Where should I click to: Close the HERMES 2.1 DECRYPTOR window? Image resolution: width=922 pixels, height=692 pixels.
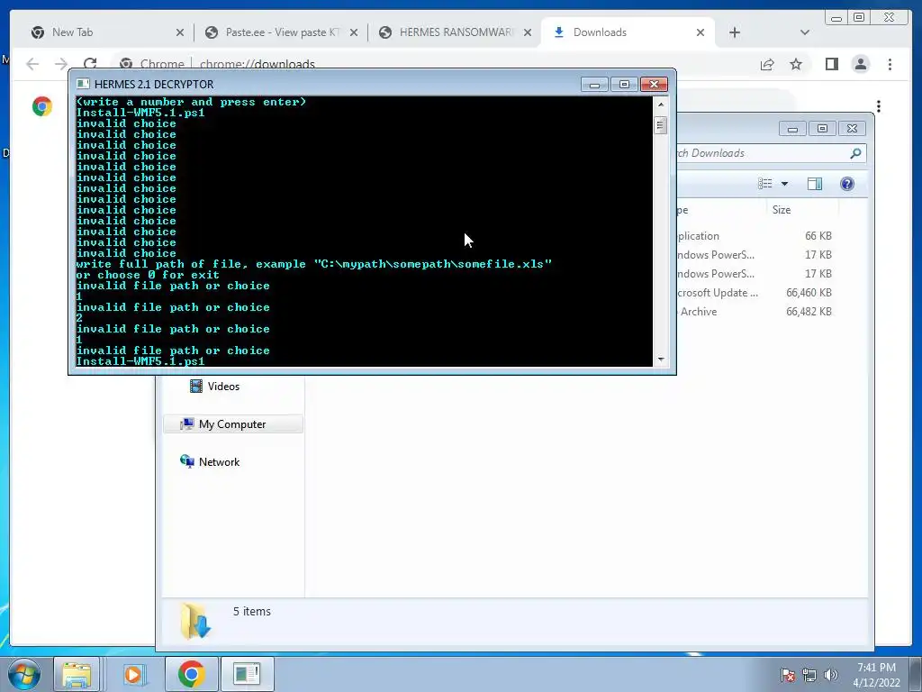654,84
